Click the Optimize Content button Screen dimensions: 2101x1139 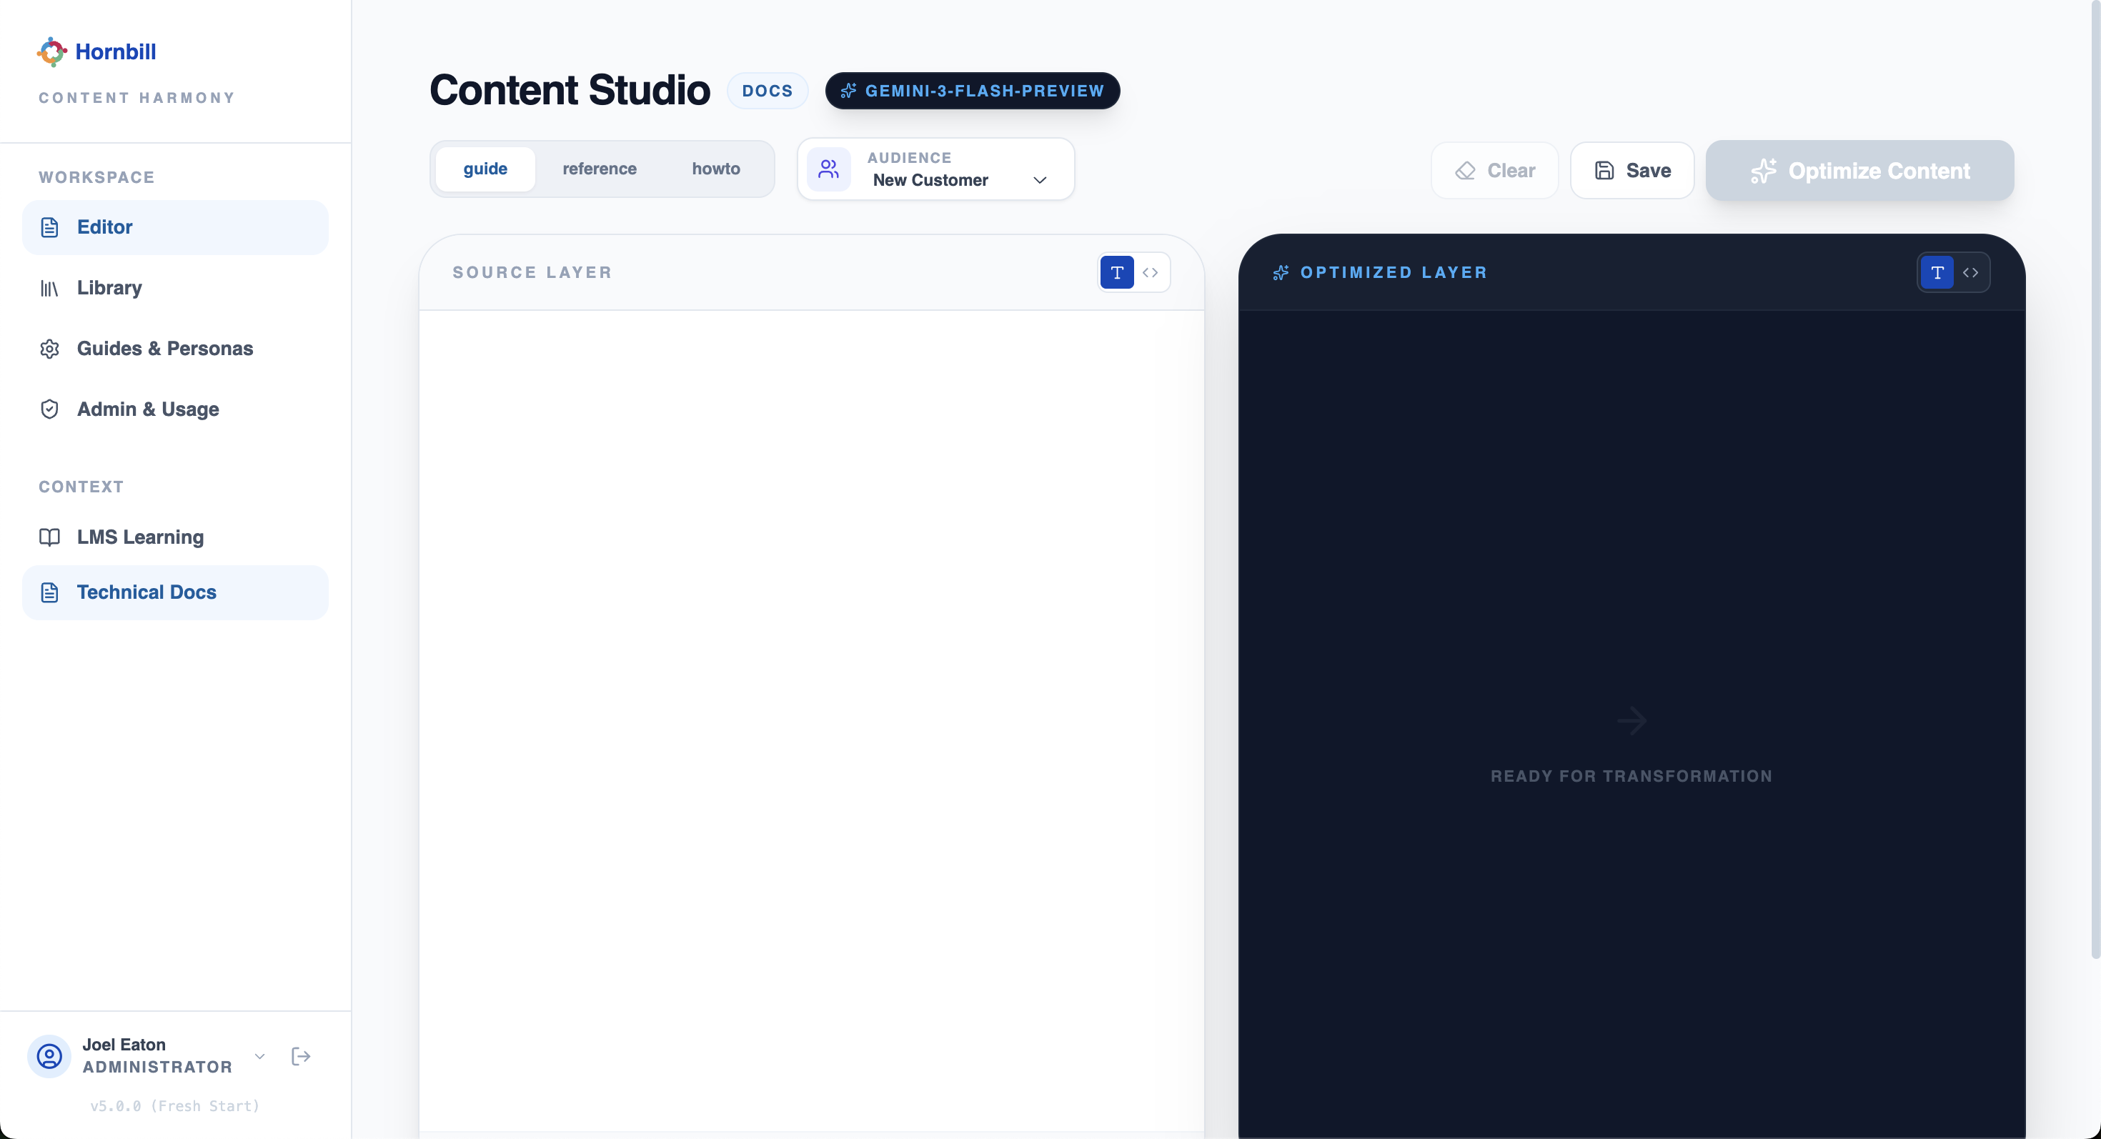click(1860, 170)
